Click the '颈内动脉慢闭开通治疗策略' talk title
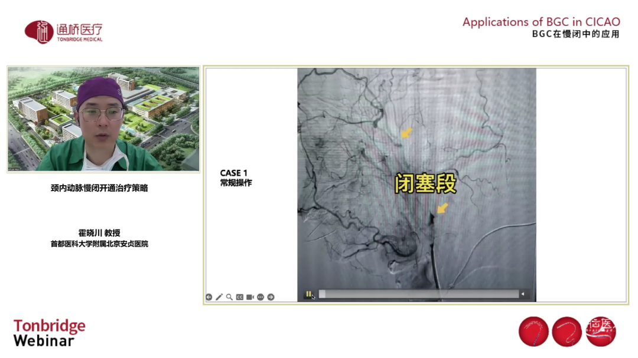This screenshot has height=358, width=638. click(99, 188)
